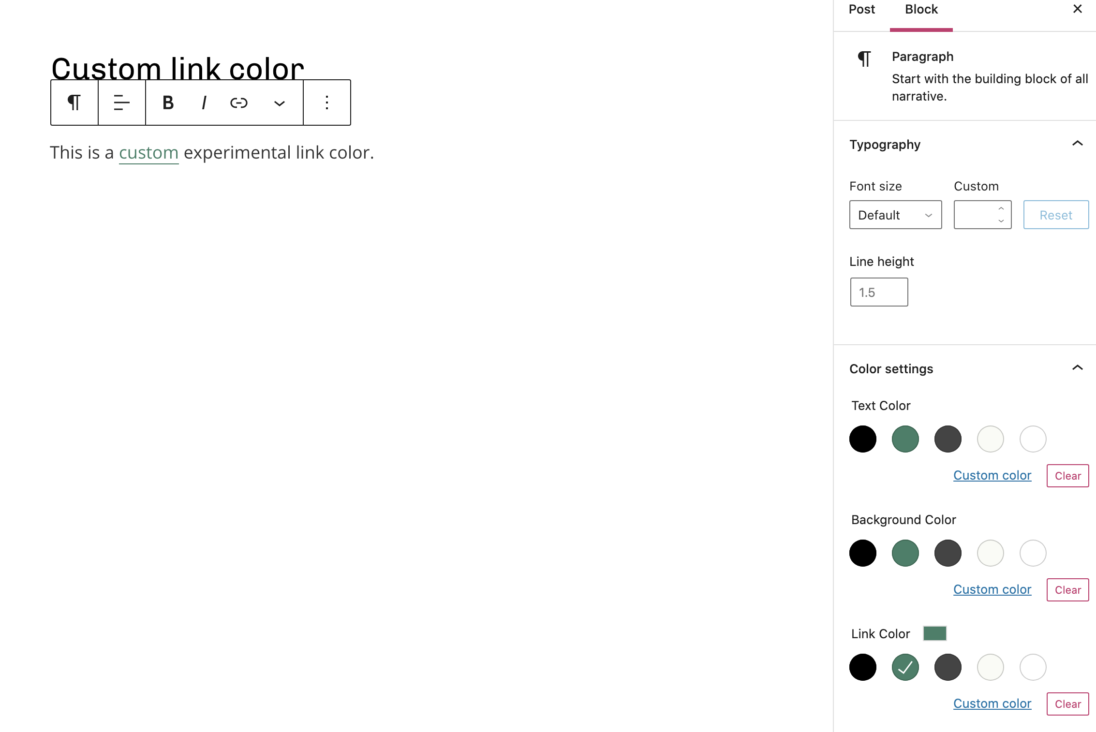Toggle bold formatting

click(168, 102)
